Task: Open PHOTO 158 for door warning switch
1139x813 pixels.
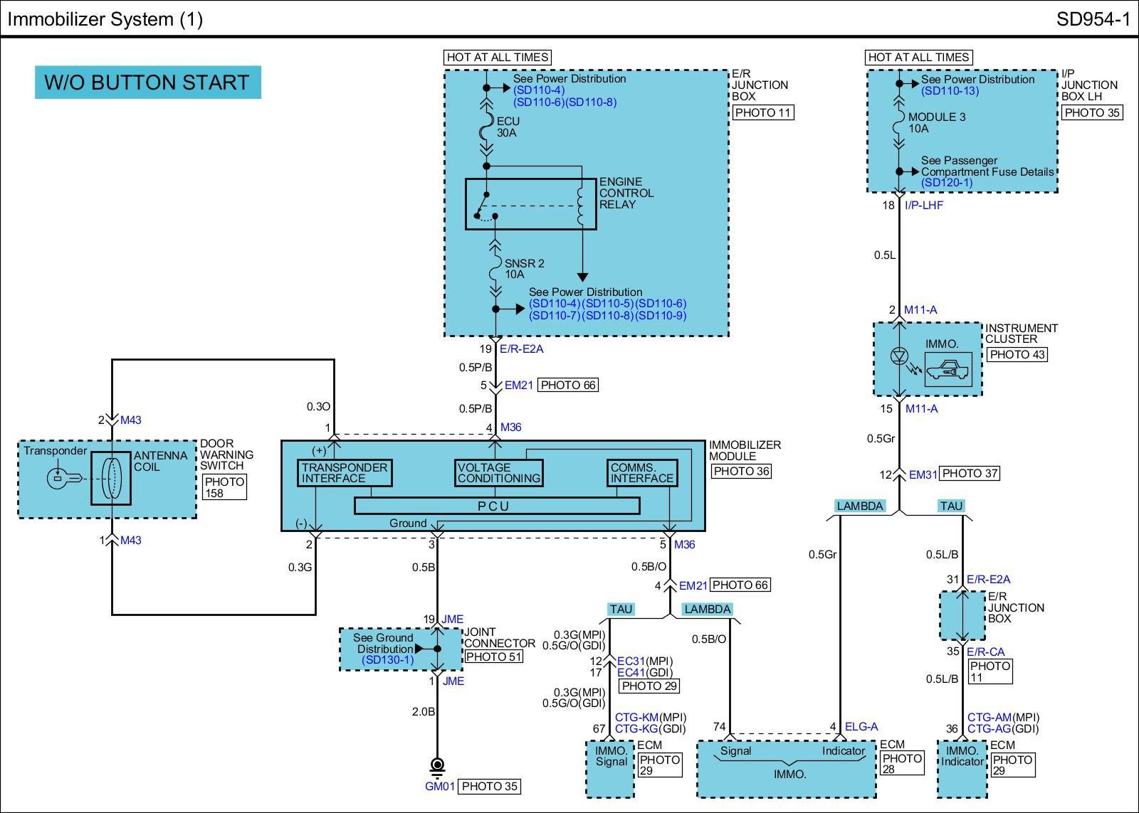Action: pos(224,487)
